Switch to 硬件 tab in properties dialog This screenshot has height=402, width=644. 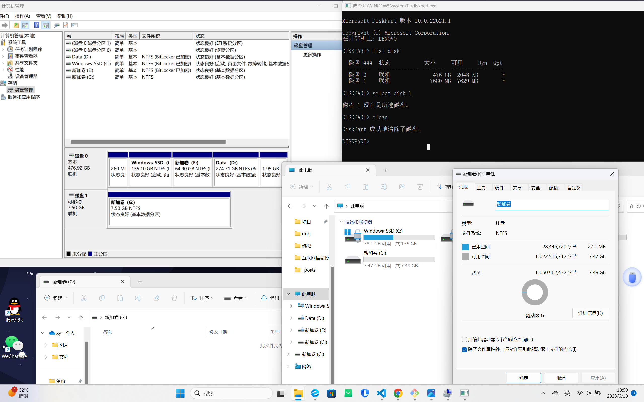(x=499, y=188)
